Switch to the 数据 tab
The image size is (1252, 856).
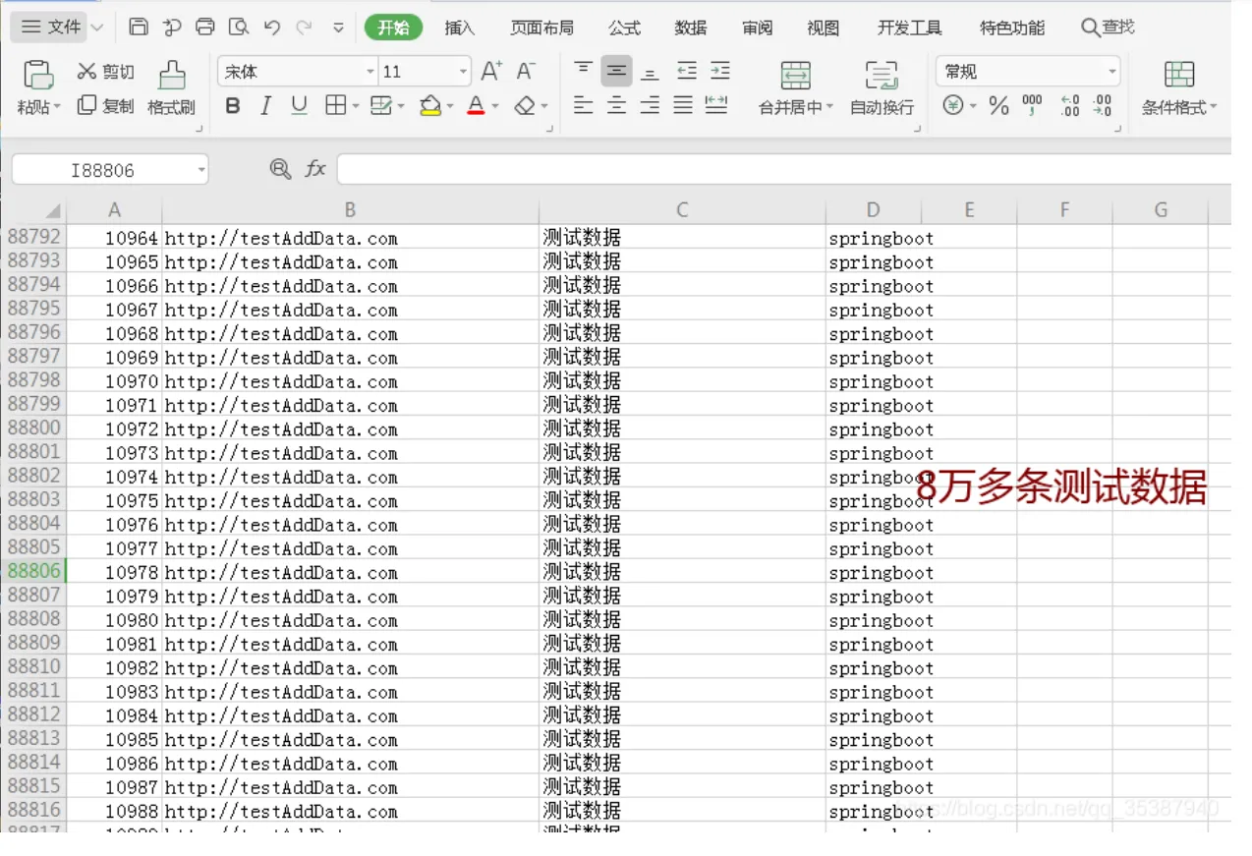pos(691,28)
